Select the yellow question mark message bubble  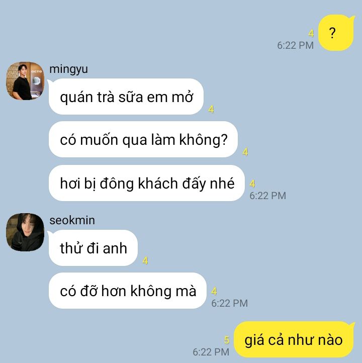tap(336, 33)
